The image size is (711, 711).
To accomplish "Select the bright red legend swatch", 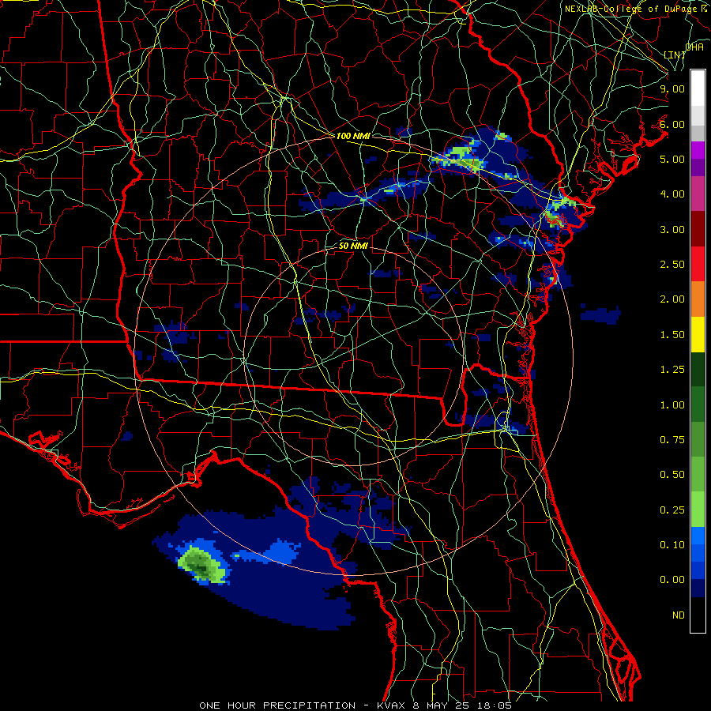I will click(x=698, y=264).
